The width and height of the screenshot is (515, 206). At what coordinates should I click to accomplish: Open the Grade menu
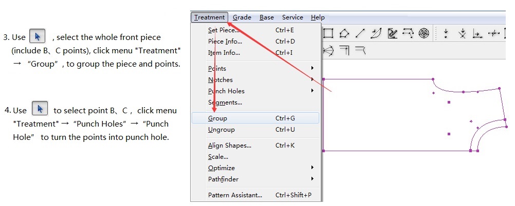coord(242,17)
